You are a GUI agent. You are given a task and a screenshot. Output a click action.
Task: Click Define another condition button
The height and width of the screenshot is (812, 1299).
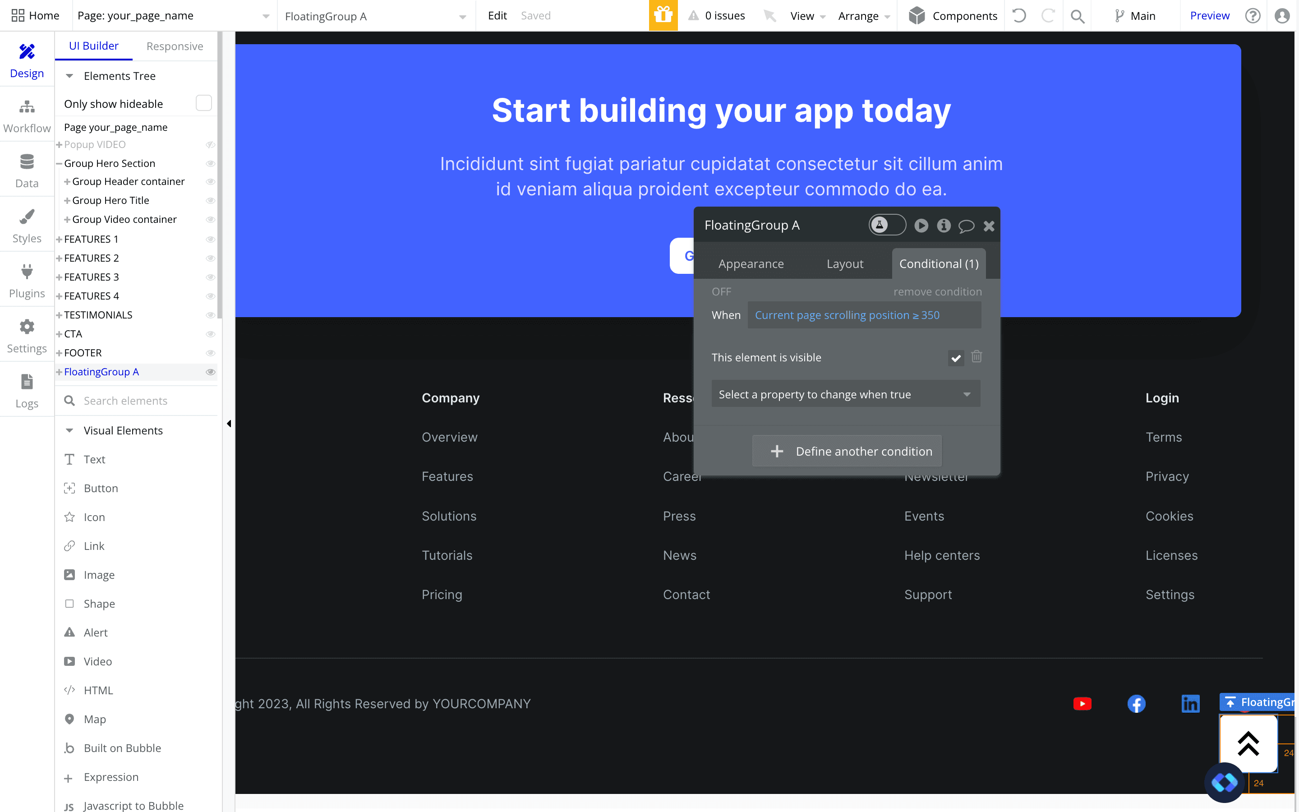[x=847, y=451]
